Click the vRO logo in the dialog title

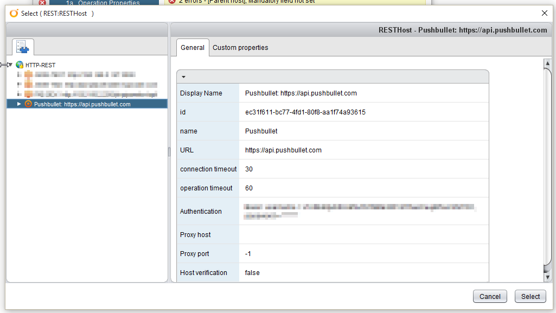pos(14,14)
